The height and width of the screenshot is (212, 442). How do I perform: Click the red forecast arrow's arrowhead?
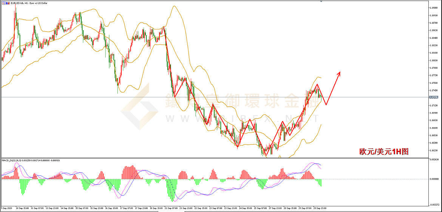[x=339, y=73]
